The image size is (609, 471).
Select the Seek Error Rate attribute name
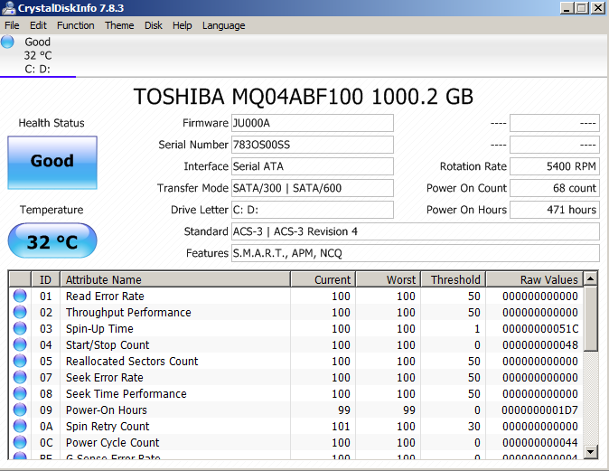point(105,378)
